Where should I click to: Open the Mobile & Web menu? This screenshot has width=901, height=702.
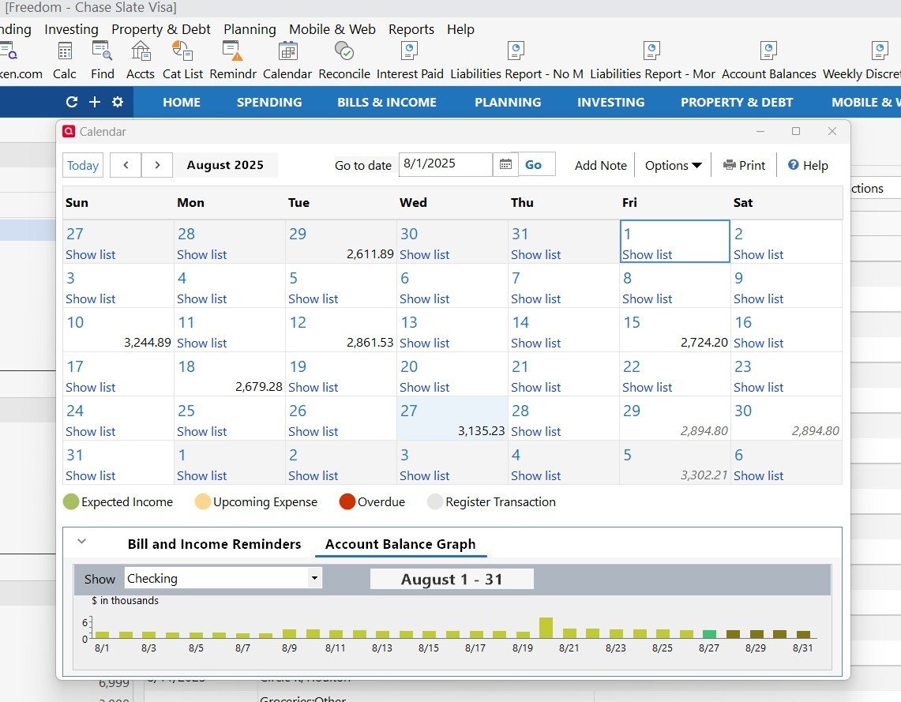[x=332, y=29]
